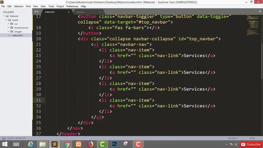263x148 pixels.
Task: Expand the images folder arrow
Action: (8, 32)
